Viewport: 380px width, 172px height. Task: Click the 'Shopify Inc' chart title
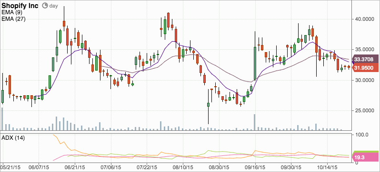tap(20, 6)
